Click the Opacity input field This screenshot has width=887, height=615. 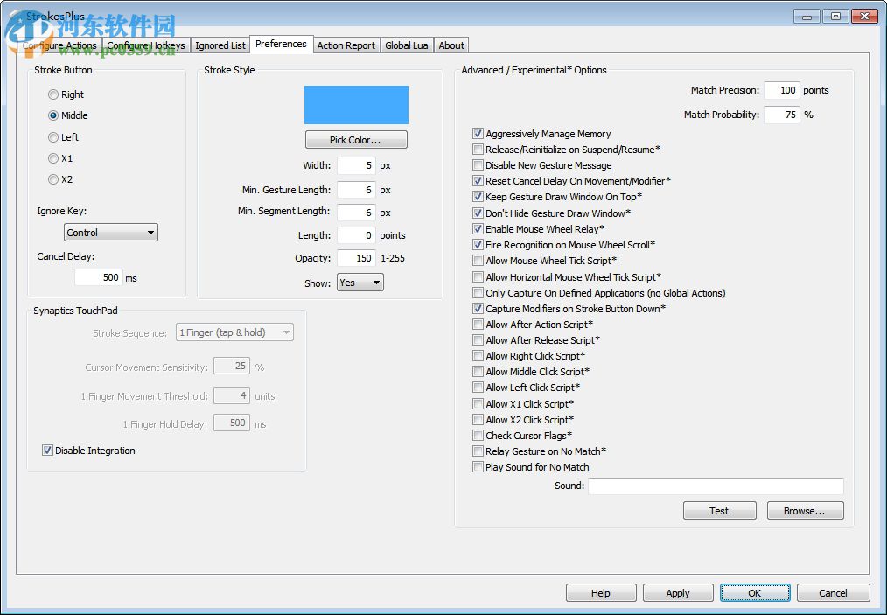click(x=356, y=258)
